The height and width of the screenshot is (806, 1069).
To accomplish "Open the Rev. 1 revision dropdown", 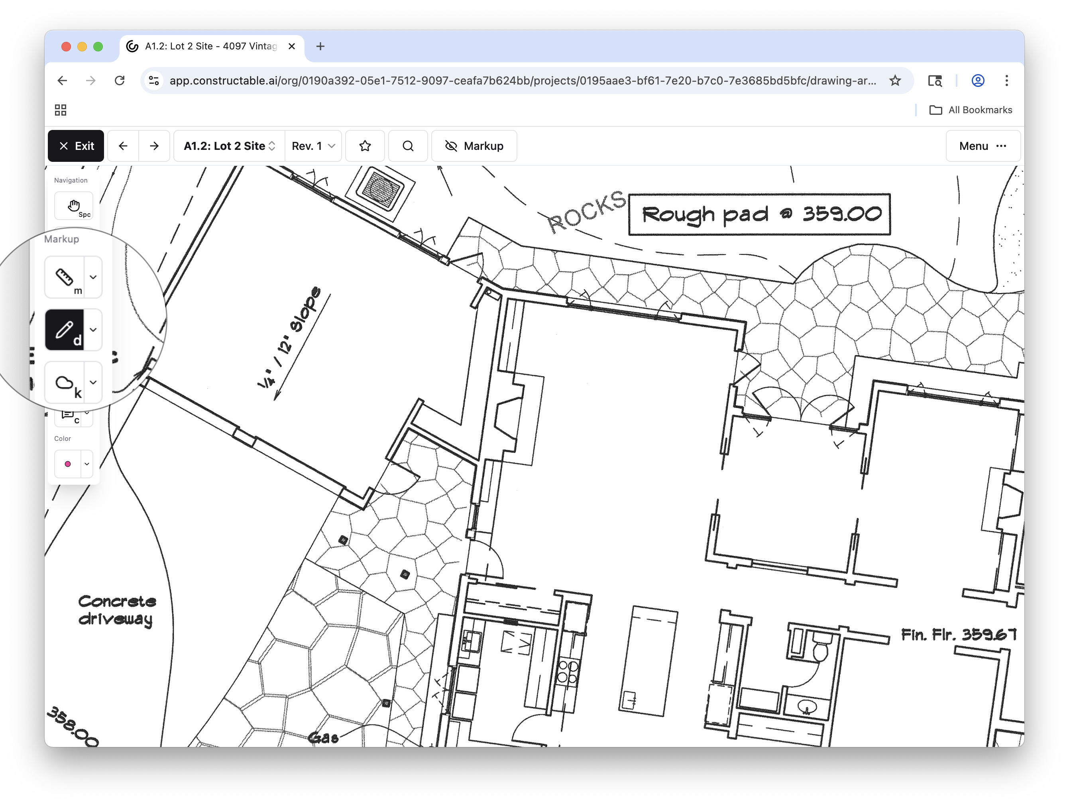I will 313,146.
